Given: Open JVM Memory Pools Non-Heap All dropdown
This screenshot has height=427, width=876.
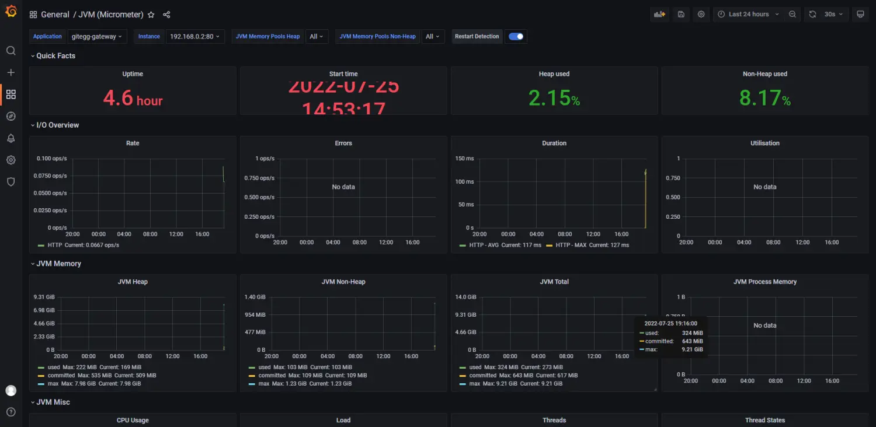Looking at the screenshot, I should (x=433, y=36).
